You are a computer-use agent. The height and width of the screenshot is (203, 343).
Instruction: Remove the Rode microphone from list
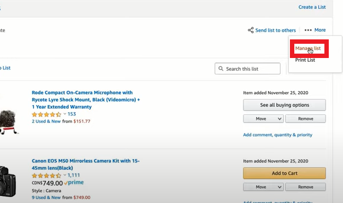(x=305, y=119)
